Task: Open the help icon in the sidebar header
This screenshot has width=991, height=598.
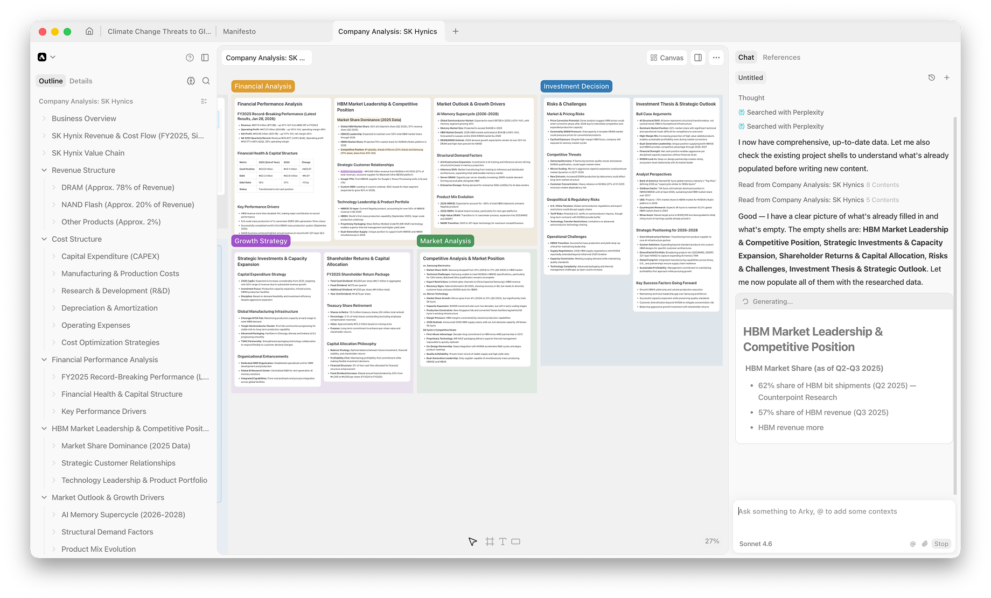Action: [x=190, y=57]
